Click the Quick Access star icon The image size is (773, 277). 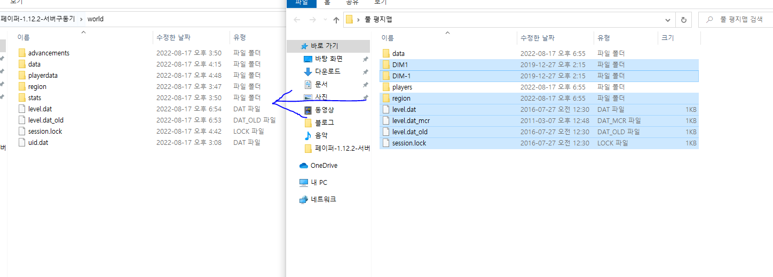coord(304,46)
